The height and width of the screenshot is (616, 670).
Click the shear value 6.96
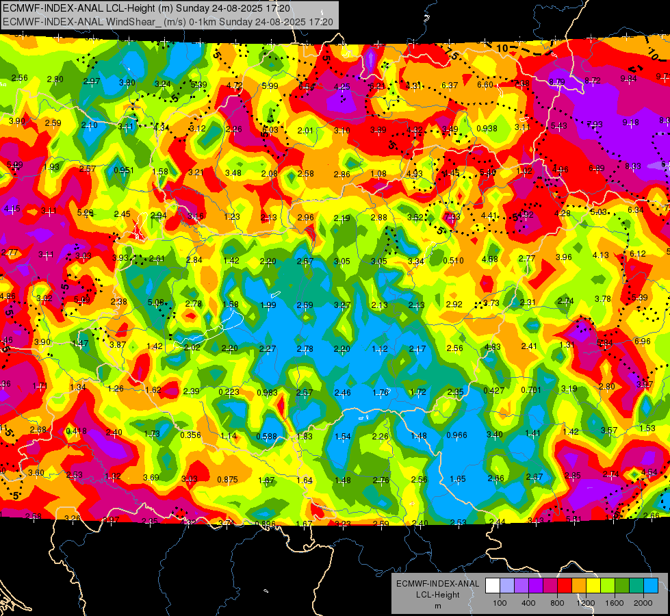(642, 341)
